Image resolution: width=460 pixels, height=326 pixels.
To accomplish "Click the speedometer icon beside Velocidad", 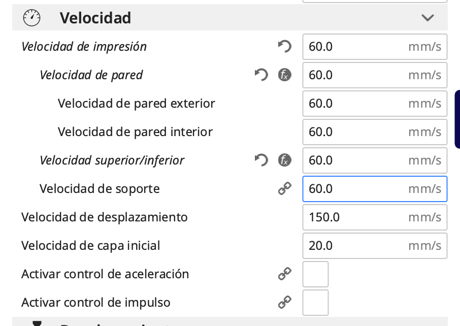I will pyautogui.click(x=31, y=18).
